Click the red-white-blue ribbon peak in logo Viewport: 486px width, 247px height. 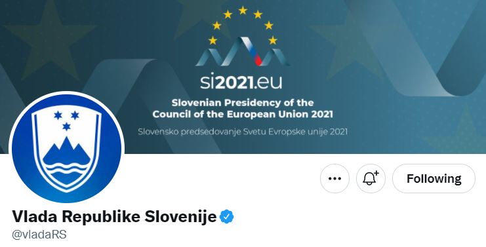[x=254, y=51]
